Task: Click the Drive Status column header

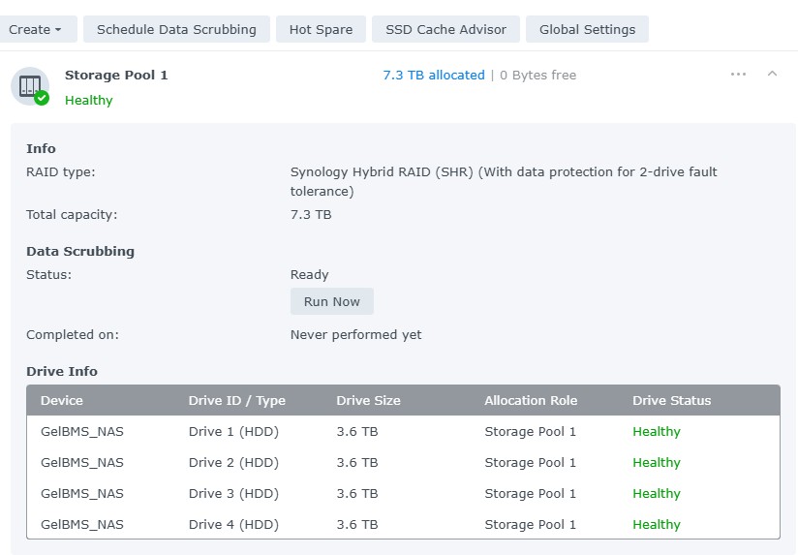Action: [x=672, y=401]
